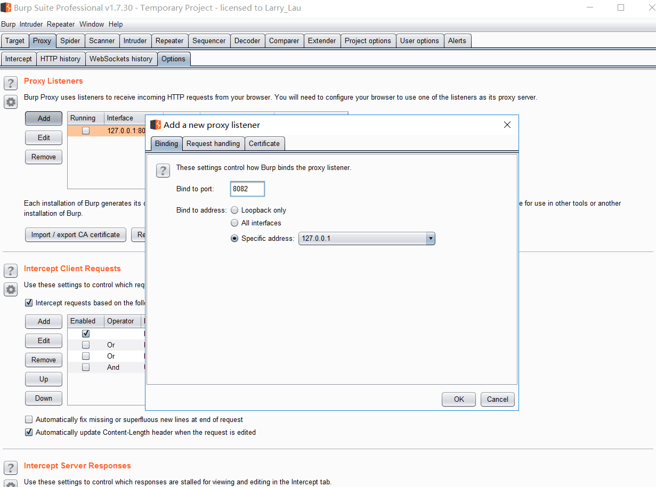
Task: Click Burp logo in dialog title bar
Action: tap(156, 125)
